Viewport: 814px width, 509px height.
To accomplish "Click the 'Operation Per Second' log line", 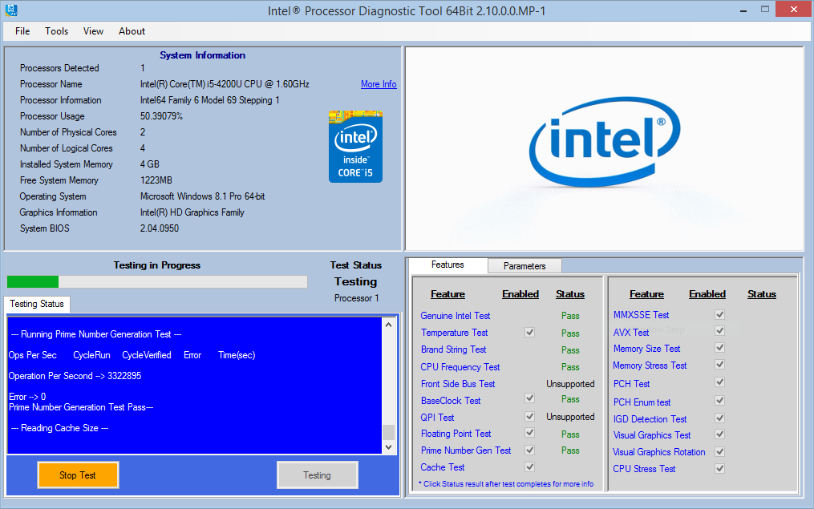I will pyautogui.click(x=75, y=376).
